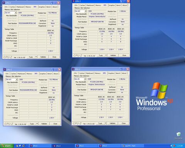Switch to CPU tab in Slot #3 window
This screenshot has height=148, width=185.
click(x=7, y=74)
